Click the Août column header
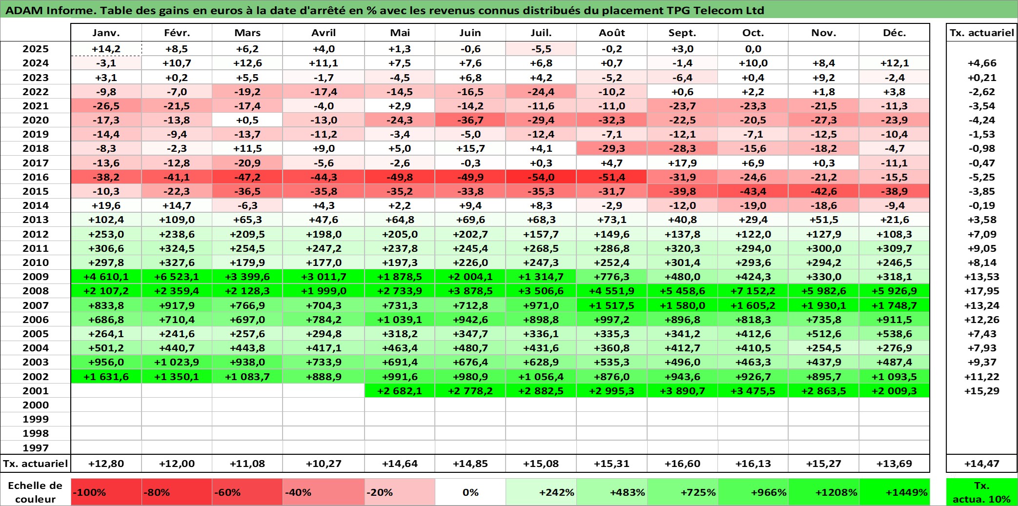 tap(612, 33)
